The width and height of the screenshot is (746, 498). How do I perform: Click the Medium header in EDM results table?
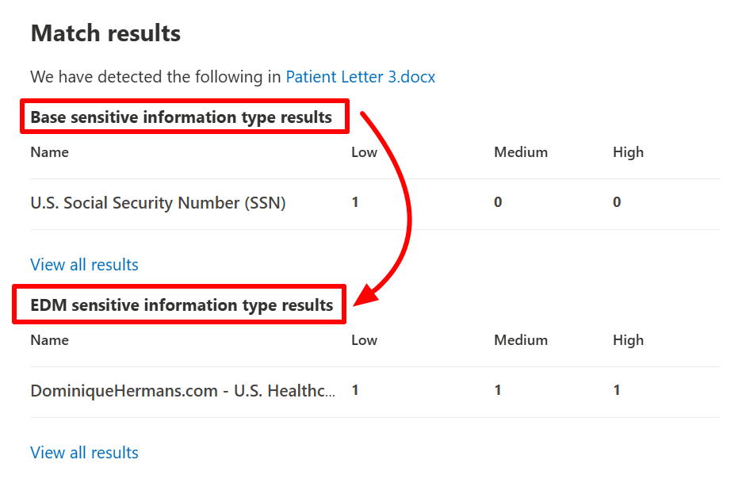point(520,340)
